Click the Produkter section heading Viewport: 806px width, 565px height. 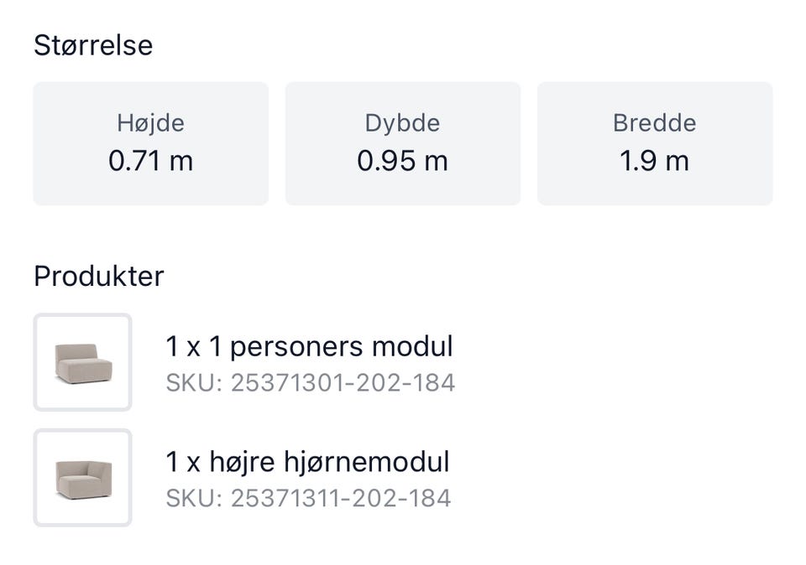tap(99, 276)
